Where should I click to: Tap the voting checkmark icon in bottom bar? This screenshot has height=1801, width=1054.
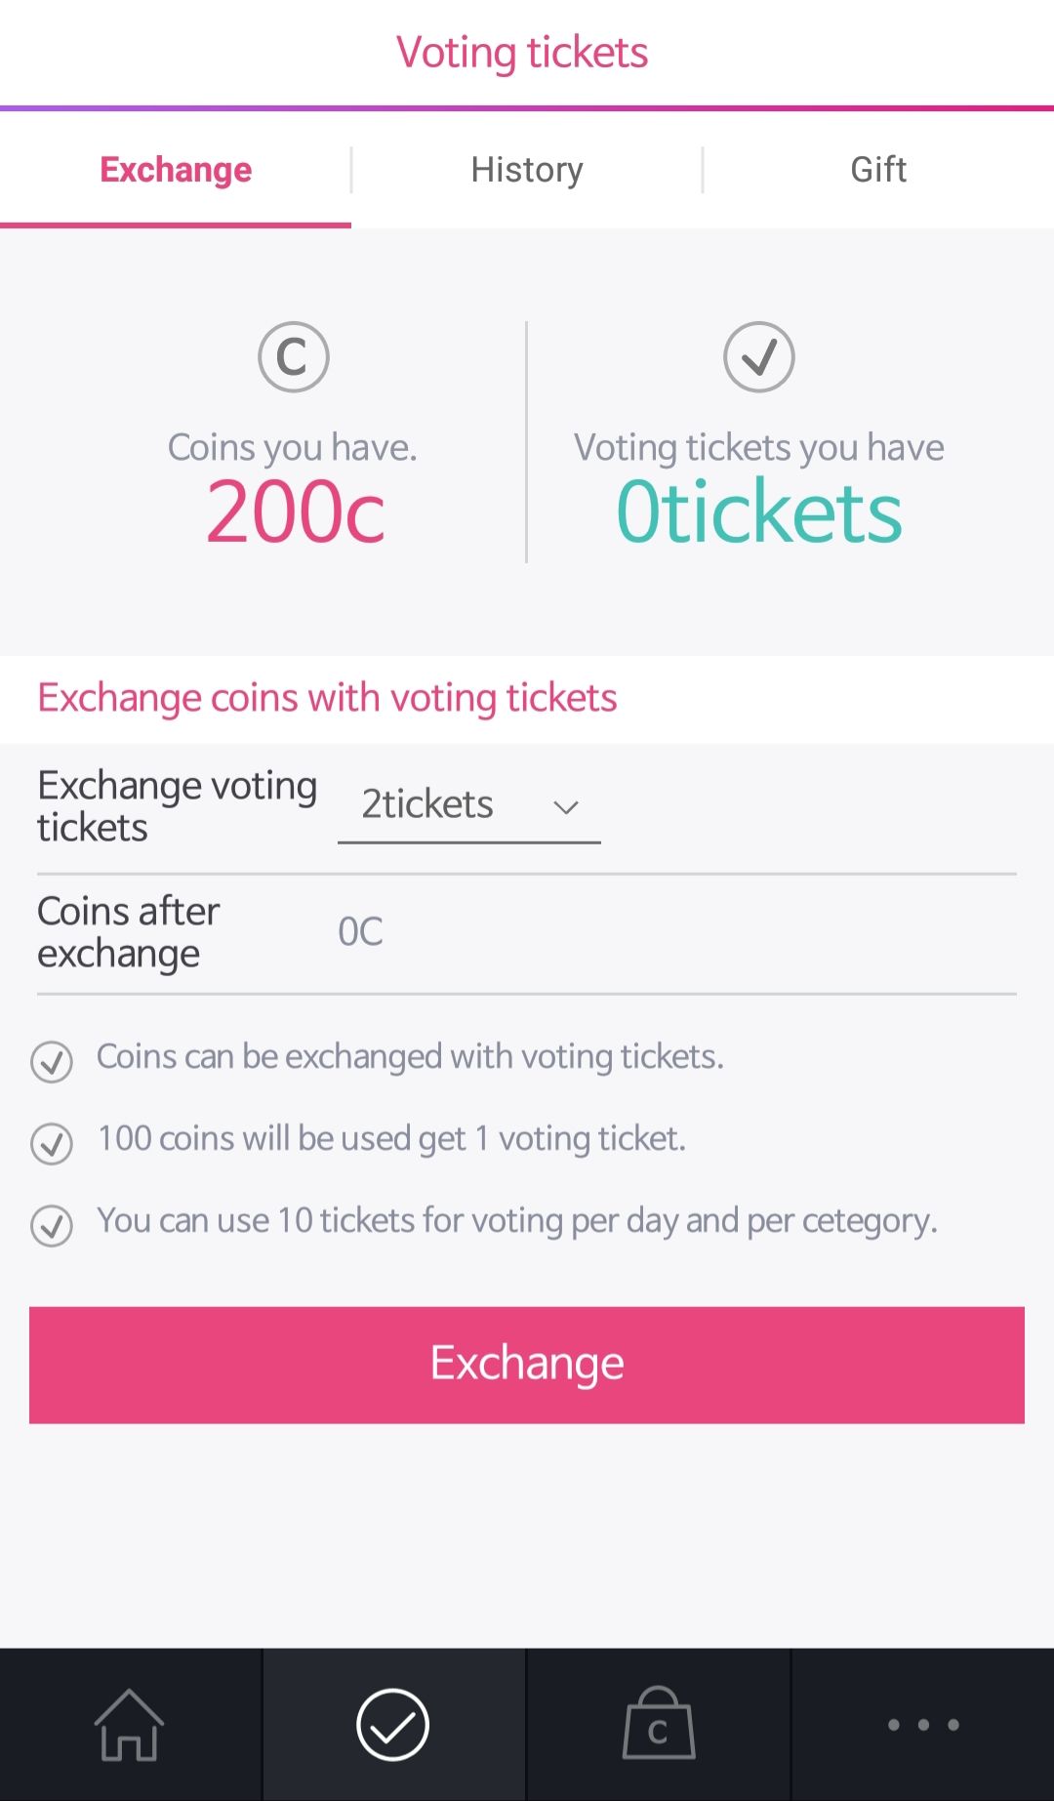392,1725
